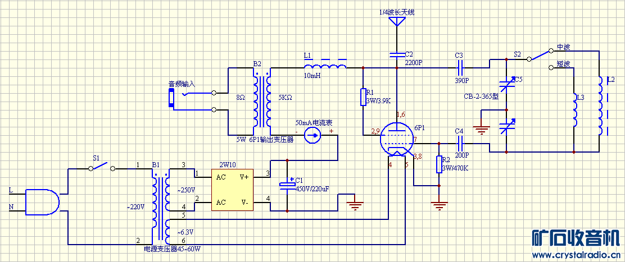Click the tube pin label 3,8
The image size is (625, 262).
click(x=419, y=156)
